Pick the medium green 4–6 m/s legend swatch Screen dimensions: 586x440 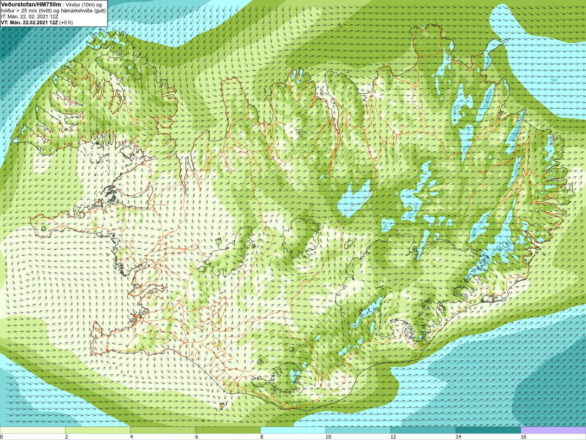(x=163, y=430)
